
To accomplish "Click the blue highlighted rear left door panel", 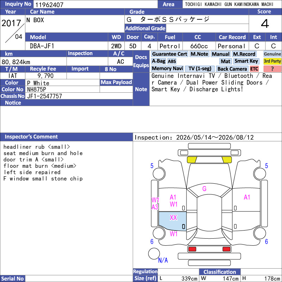I will [172, 221].
